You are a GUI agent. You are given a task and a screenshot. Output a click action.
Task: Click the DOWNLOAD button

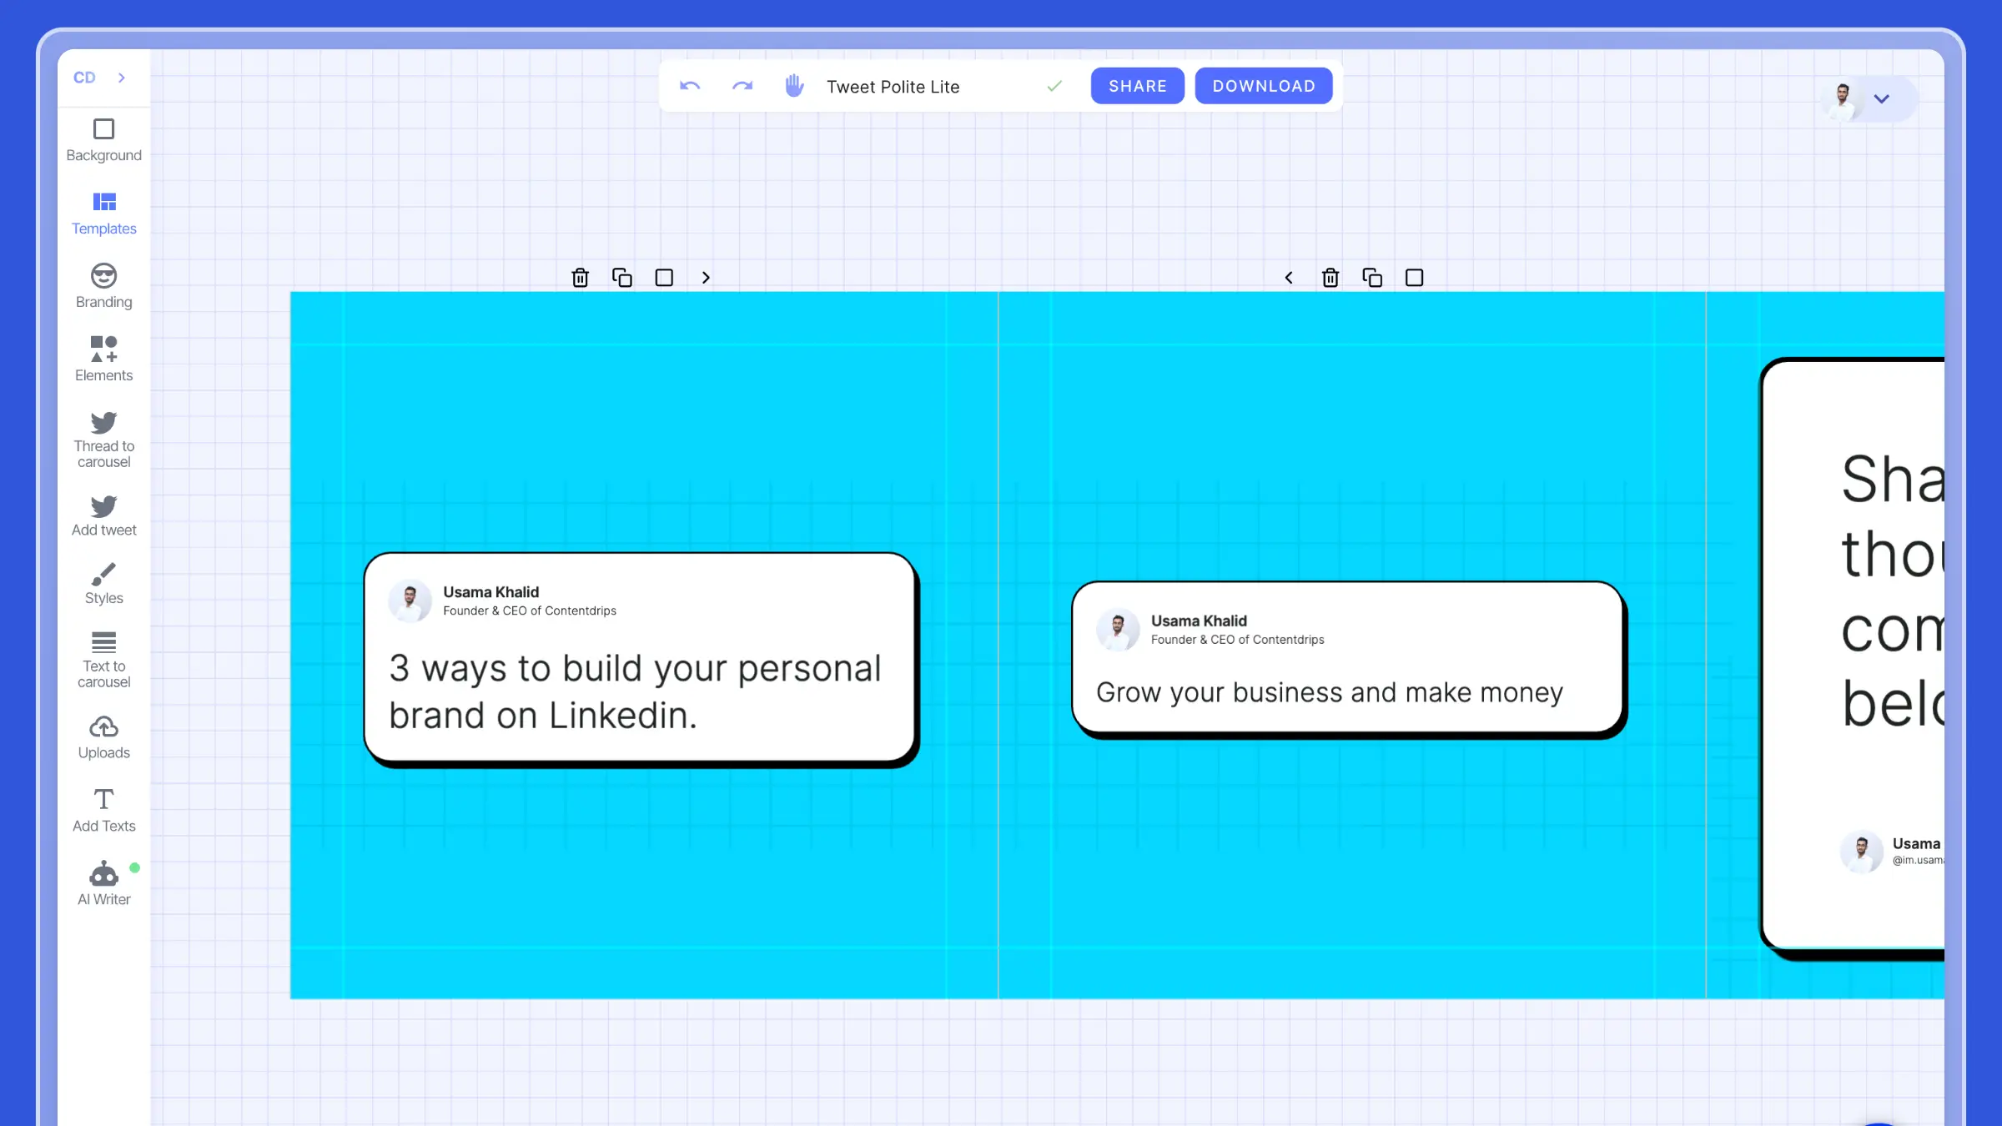click(x=1263, y=86)
